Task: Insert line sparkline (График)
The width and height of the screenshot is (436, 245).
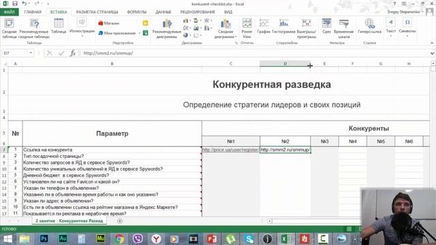Action: click(x=264, y=27)
